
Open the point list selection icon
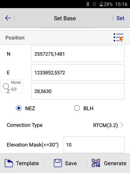(x=119, y=38)
